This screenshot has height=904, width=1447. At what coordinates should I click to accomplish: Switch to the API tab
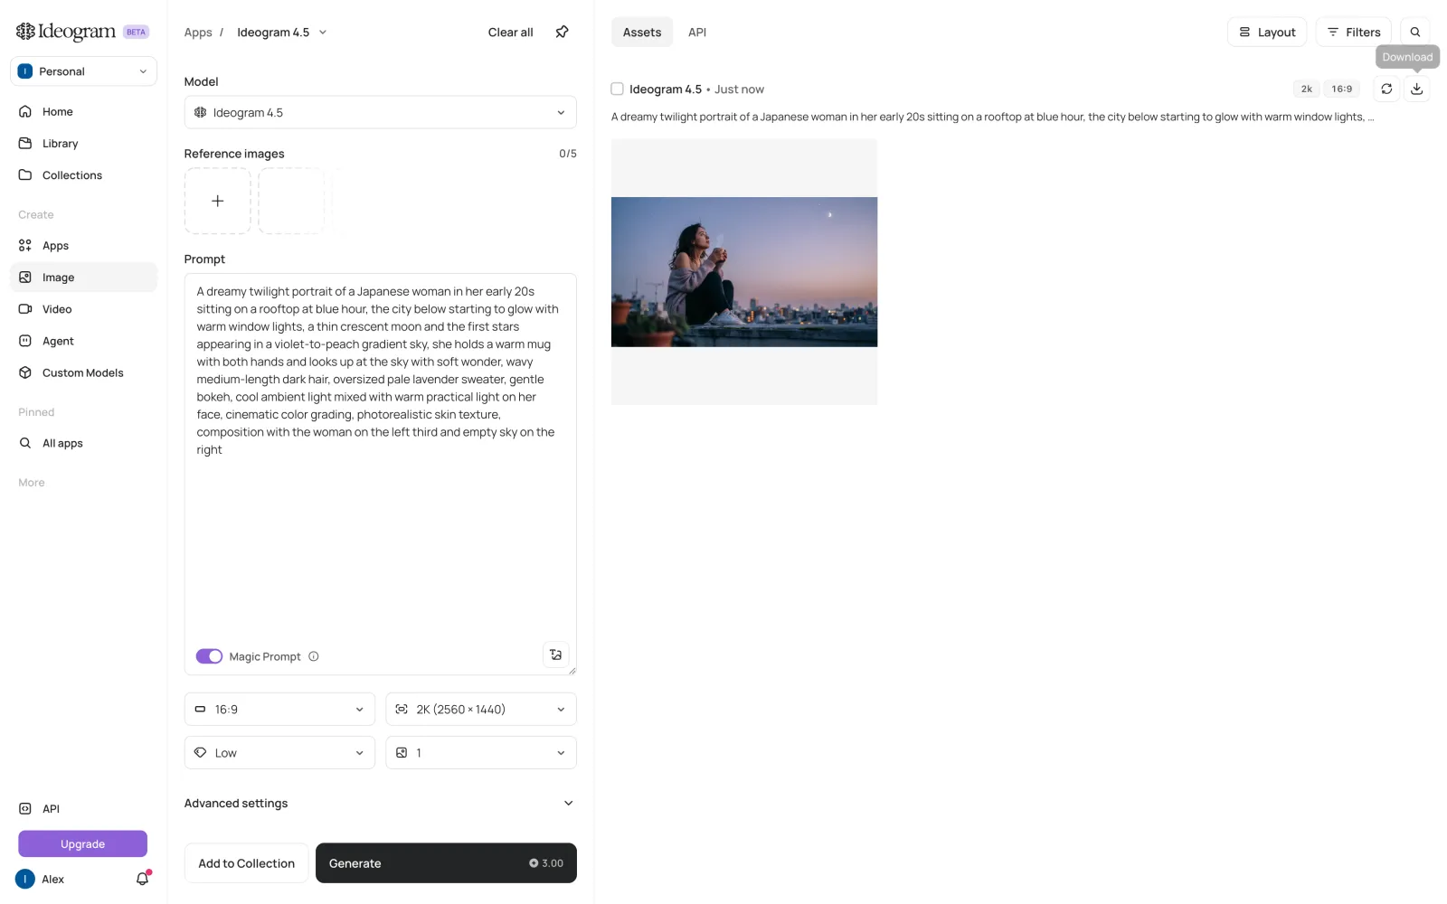tap(696, 32)
